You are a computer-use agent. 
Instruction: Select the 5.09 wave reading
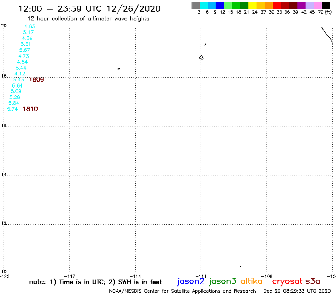point(16,92)
